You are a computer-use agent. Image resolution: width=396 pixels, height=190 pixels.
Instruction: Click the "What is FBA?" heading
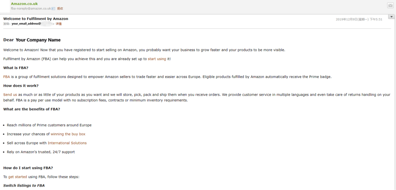click(16, 68)
